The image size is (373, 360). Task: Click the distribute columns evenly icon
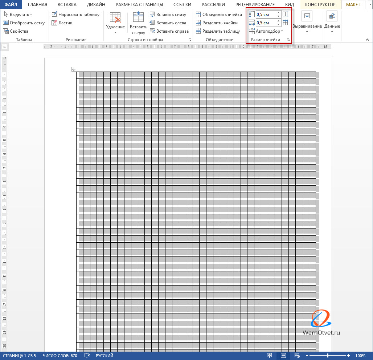tap(286, 23)
